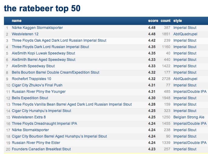Viewport: 208px width, 154px height.
Task: Open Cigar City Zhukov's Final Push
Action: pos(37,85)
